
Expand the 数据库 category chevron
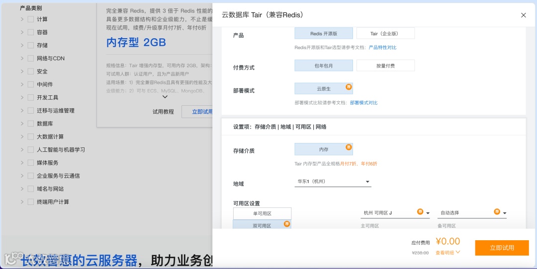(x=22, y=124)
